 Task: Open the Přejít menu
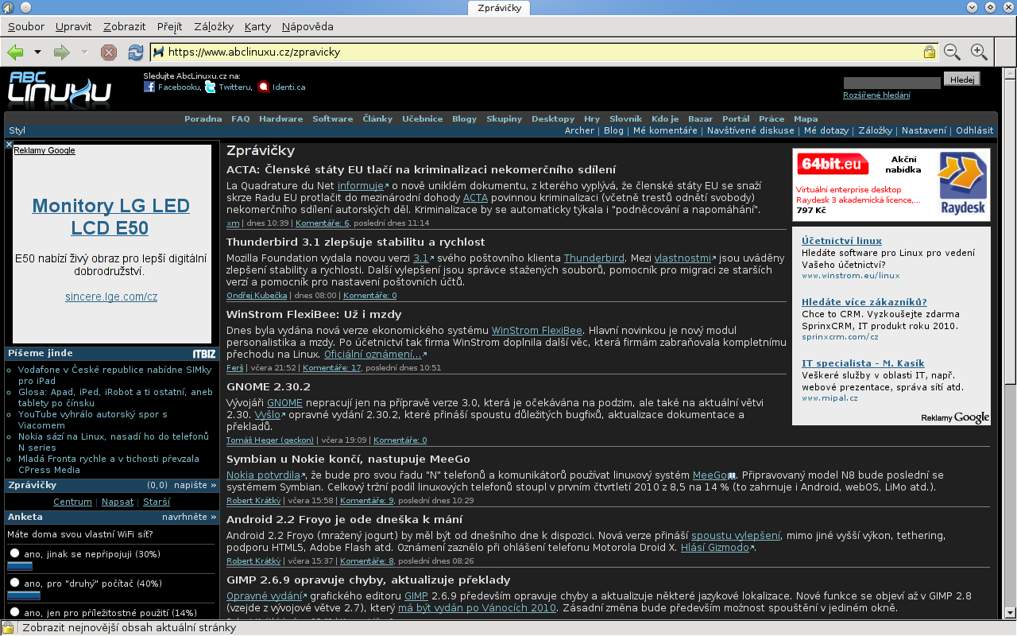click(x=170, y=26)
